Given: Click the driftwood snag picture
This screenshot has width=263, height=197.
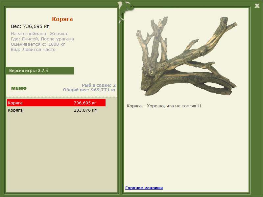Looking at the screenshot, I should [186, 56].
